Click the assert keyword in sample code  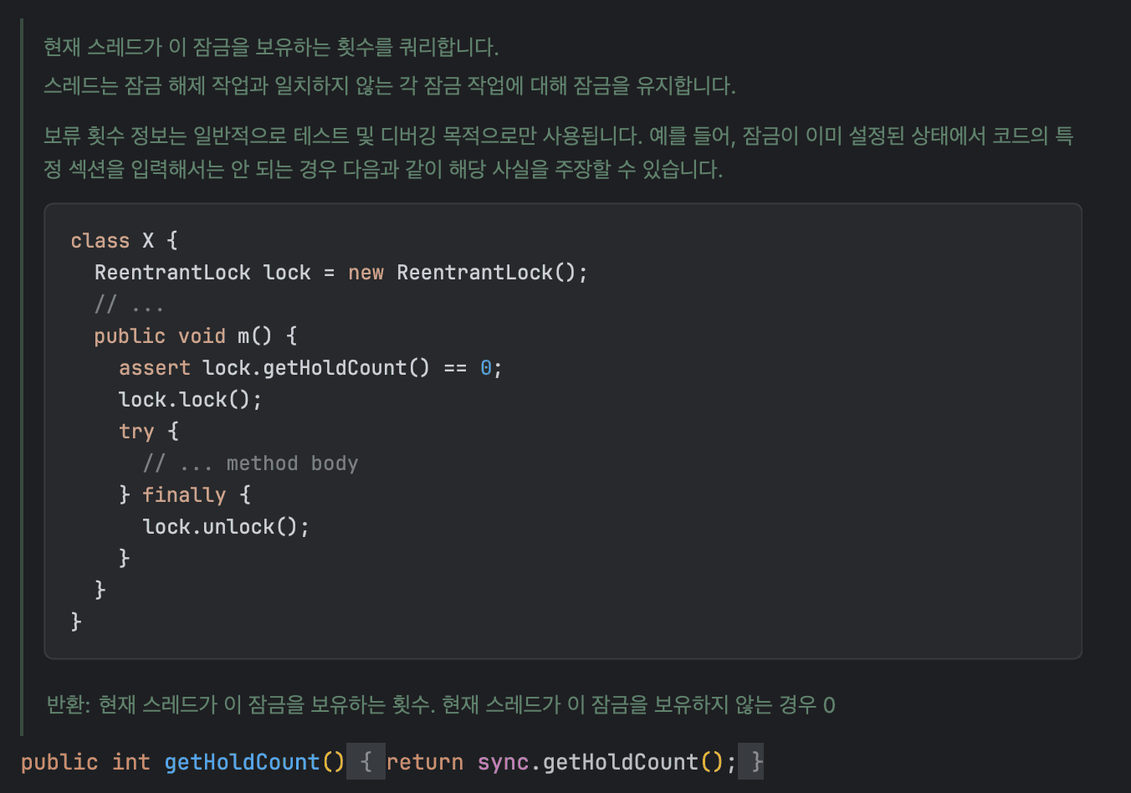(x=155, y=368)
